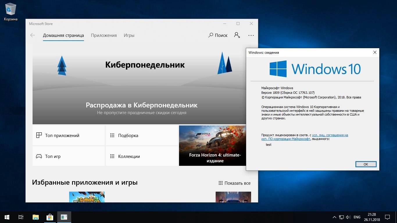Click OK in Windows: сведения dialog
This screenshot has width=397, height=223.
(366, 164)
